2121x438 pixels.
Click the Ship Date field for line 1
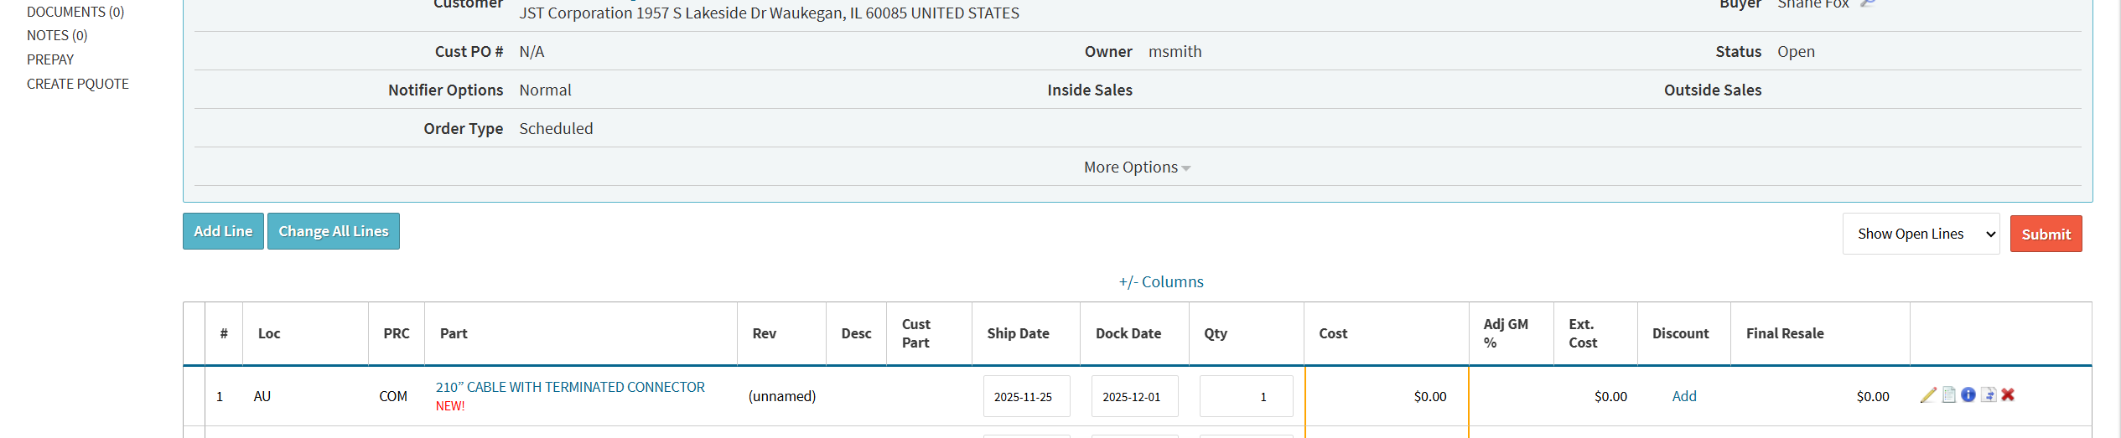[1026, 397]
